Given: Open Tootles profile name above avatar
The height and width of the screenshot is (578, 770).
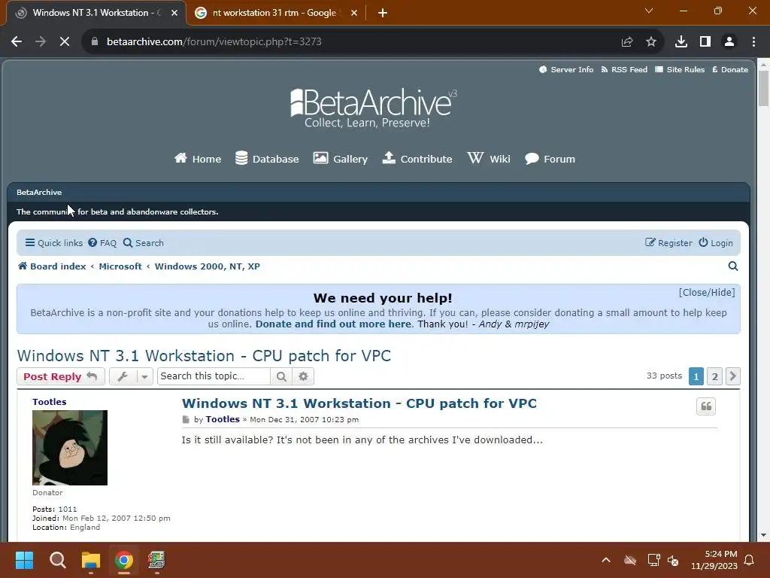Looking at the screenshot, I should click(50, 402).
